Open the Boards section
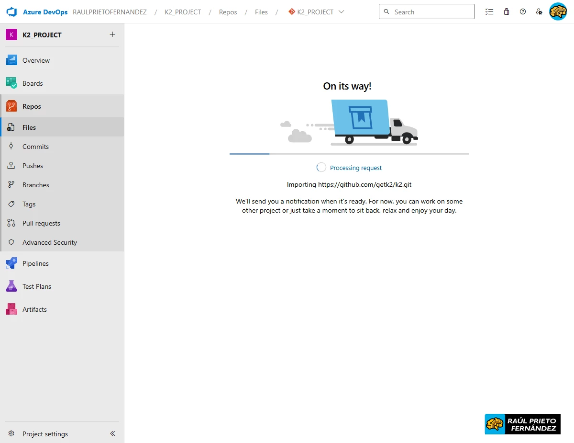This screenshot has width=574, height=443. tap(32, 83)
